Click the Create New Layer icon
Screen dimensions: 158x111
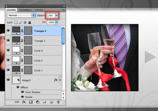click(51, 102)
